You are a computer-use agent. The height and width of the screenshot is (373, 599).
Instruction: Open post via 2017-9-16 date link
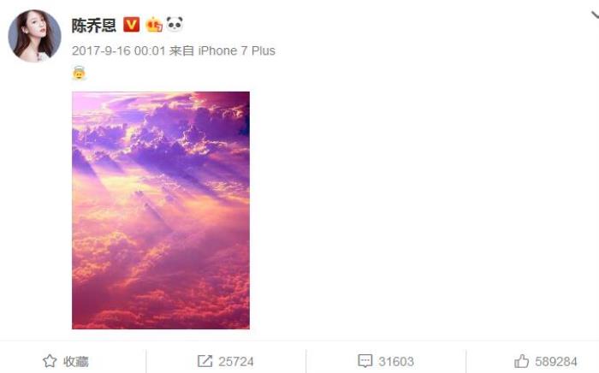click(x=101, y=50)
